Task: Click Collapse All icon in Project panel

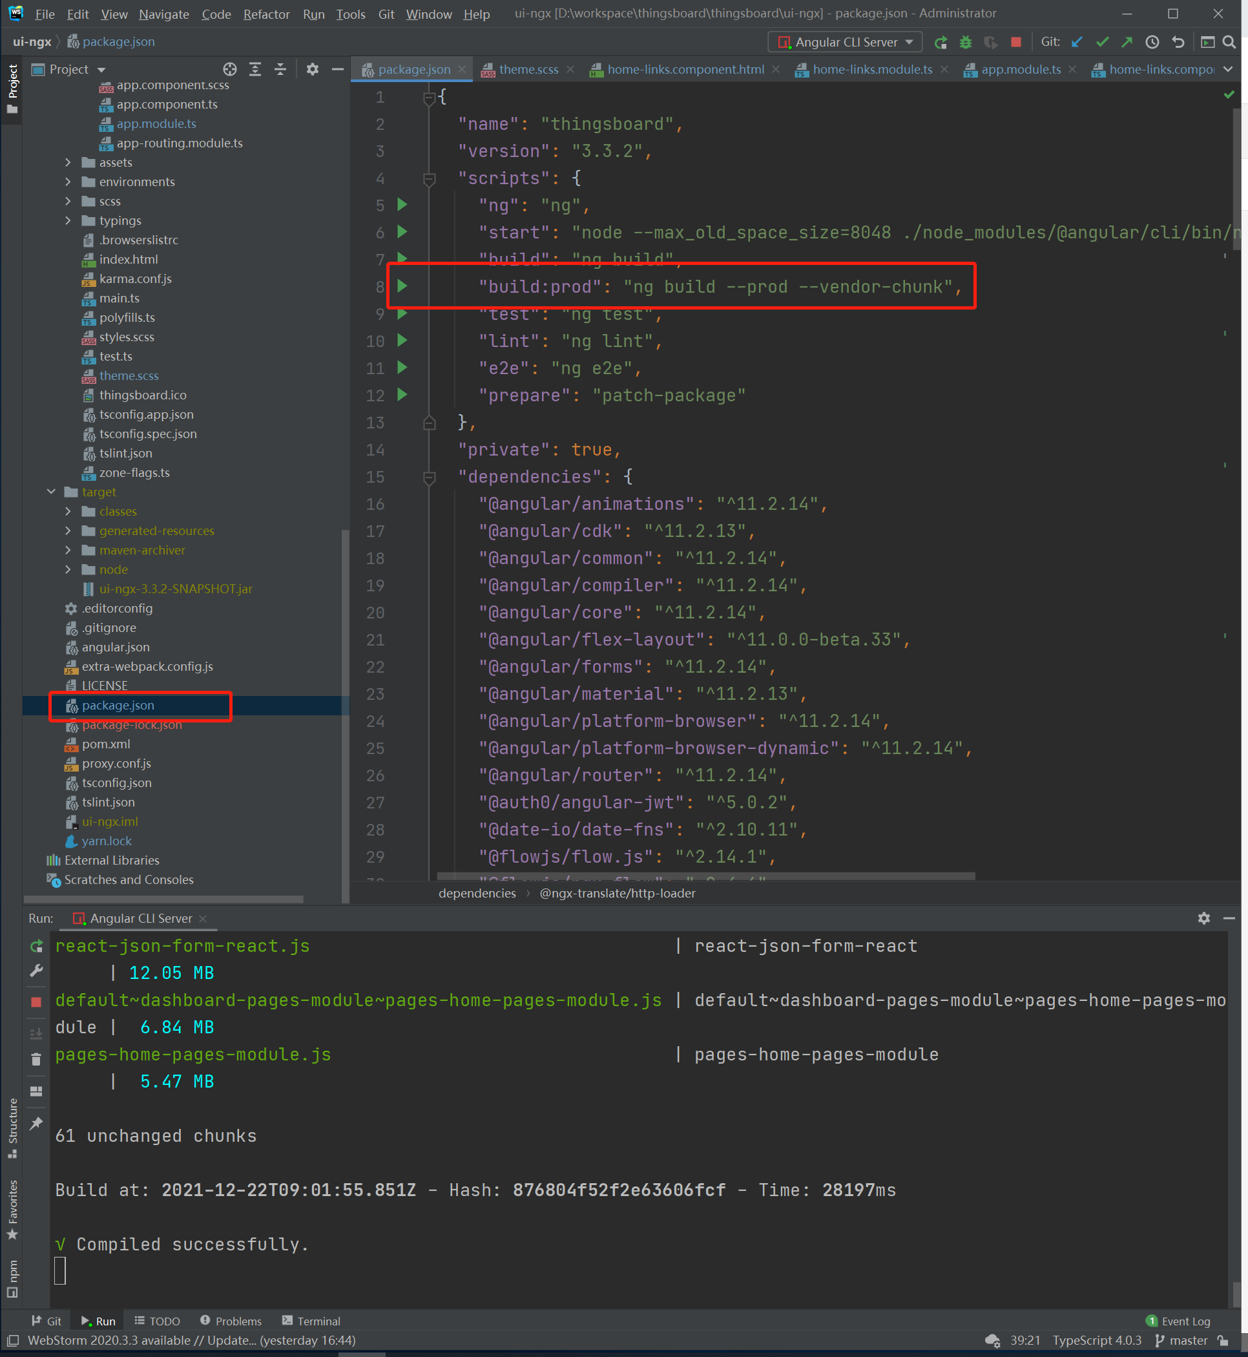Action: [x=280, y=70]
